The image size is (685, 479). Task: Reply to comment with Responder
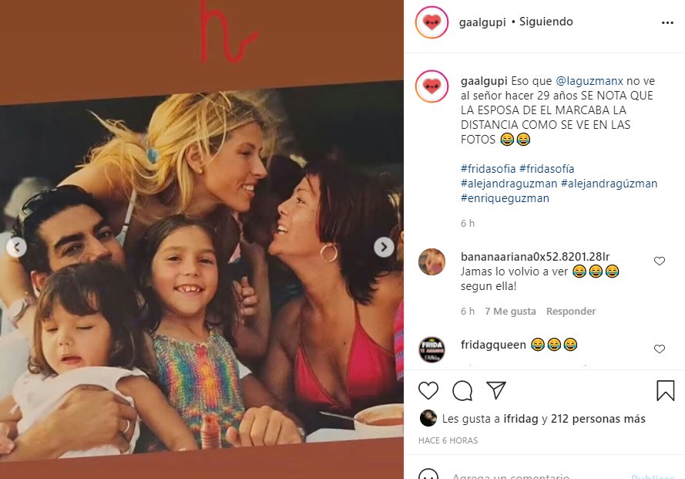coord(570,311)
